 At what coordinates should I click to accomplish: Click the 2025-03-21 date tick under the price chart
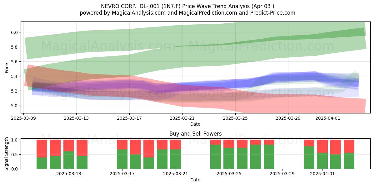182,118
